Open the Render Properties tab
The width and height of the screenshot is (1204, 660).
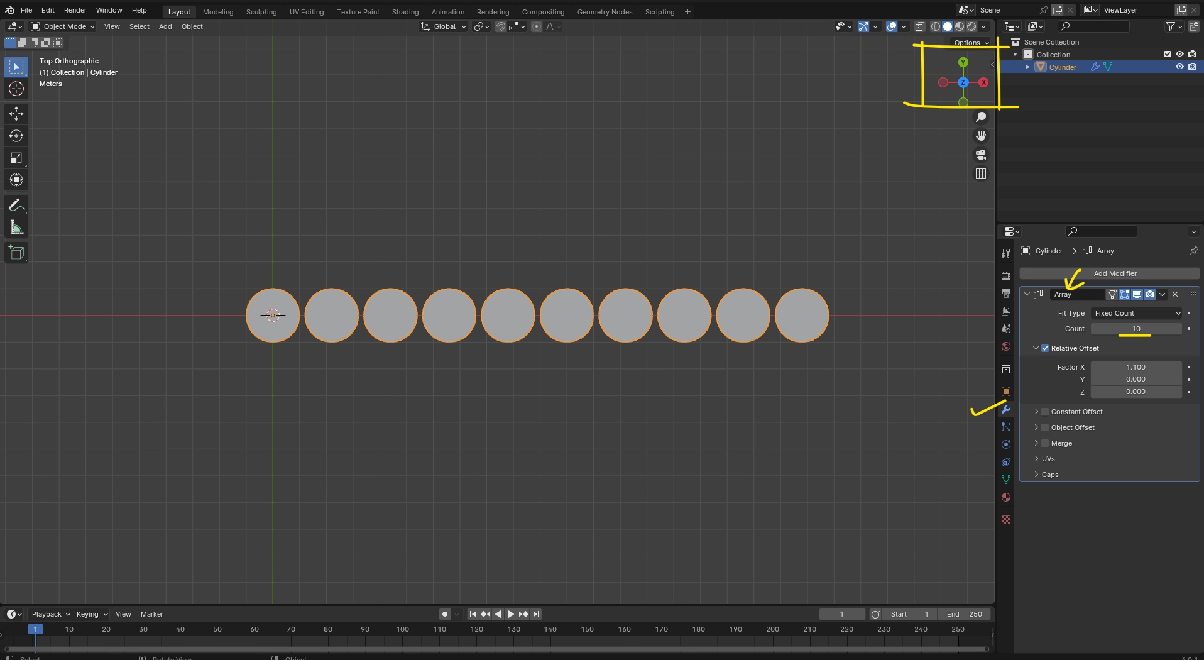pos(1005,275)
